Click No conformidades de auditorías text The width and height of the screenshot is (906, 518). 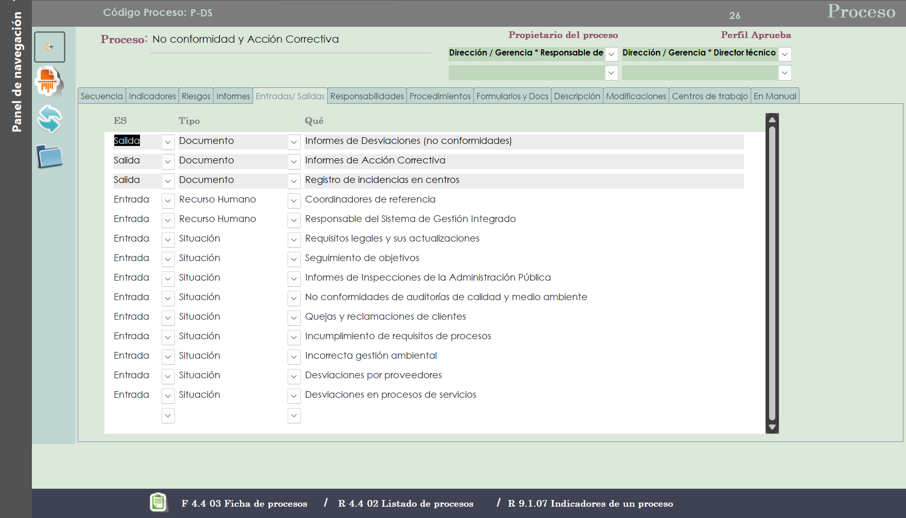click(446, 297)
